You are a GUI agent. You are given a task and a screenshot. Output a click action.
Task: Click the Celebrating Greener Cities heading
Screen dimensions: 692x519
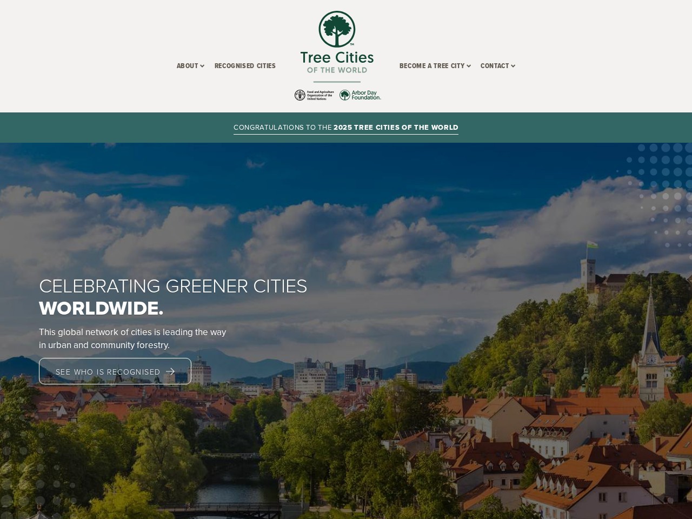point(173,286)
